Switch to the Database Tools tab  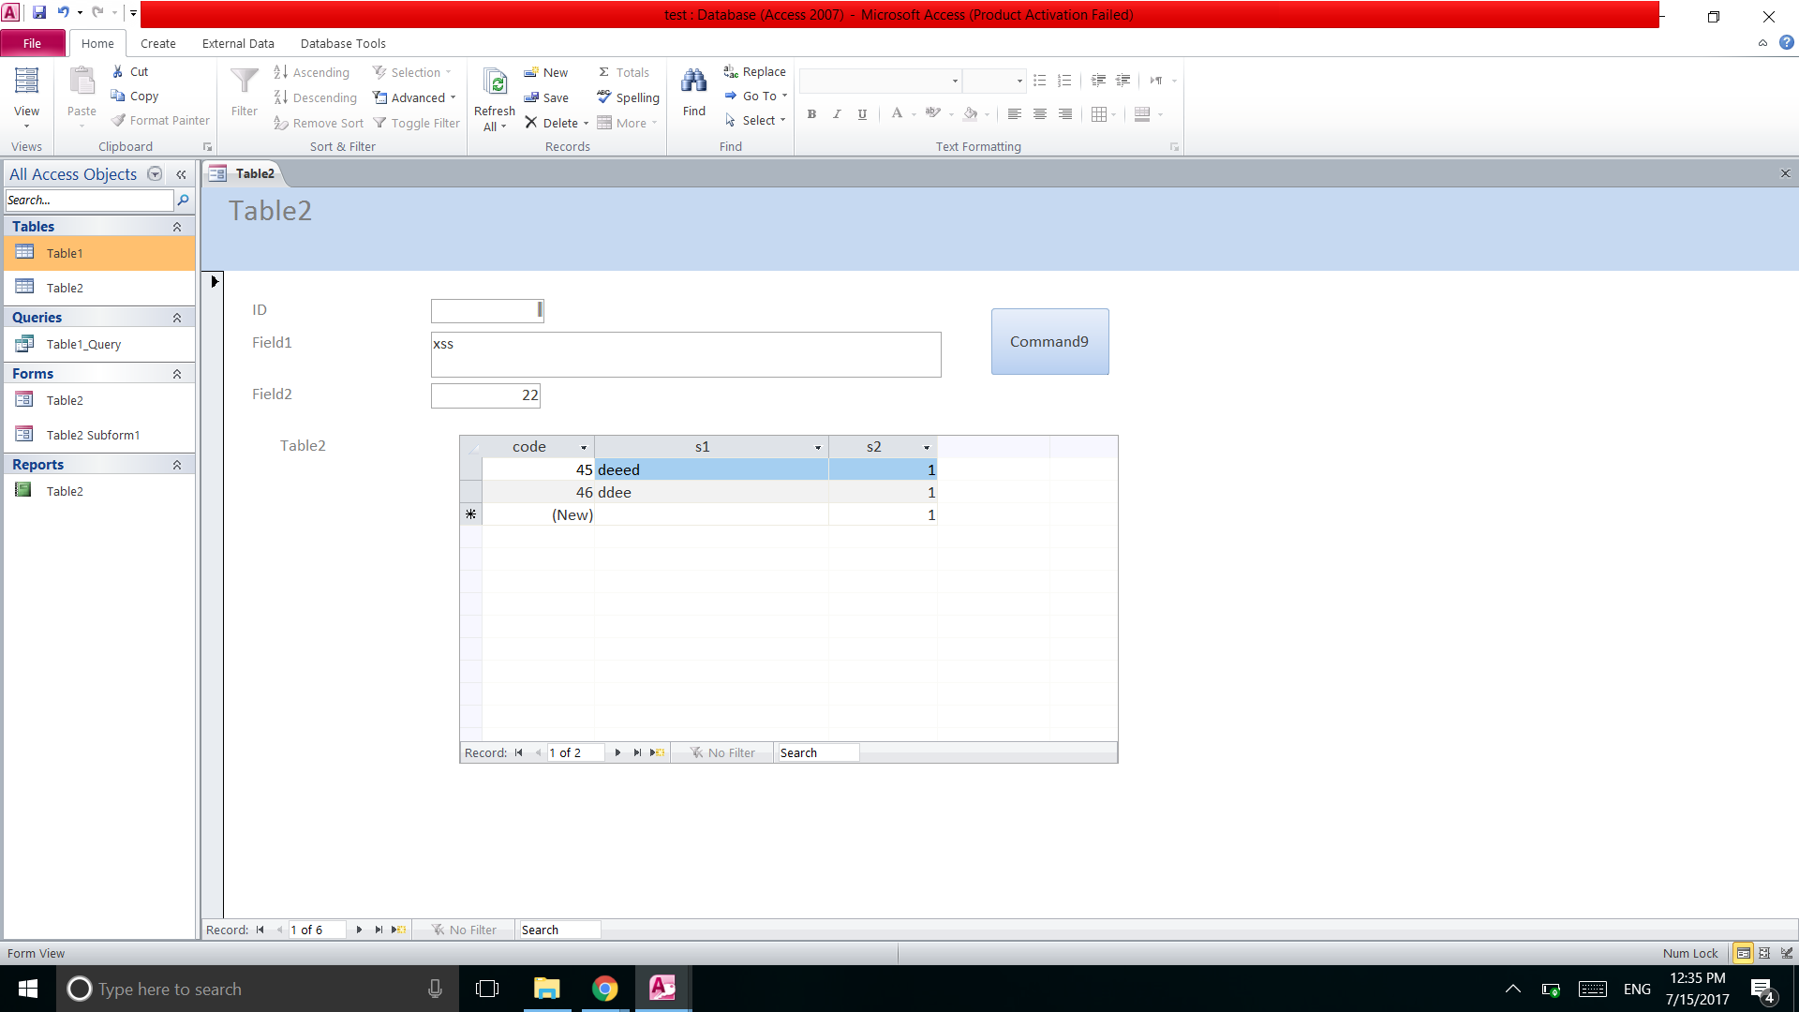[343, 43]
